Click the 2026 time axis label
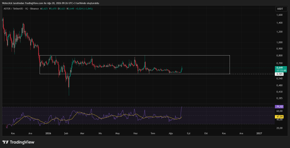This screenshot has height=148, width=290. [48, 133]
